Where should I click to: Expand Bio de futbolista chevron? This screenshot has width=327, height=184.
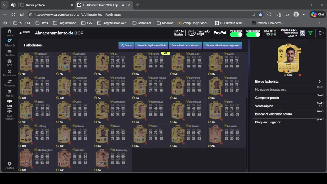[320, 82]
